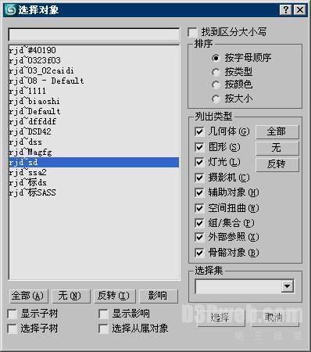Enable 显示影响 checkbox
Screen dimensions: 311x352
point(103,314)
